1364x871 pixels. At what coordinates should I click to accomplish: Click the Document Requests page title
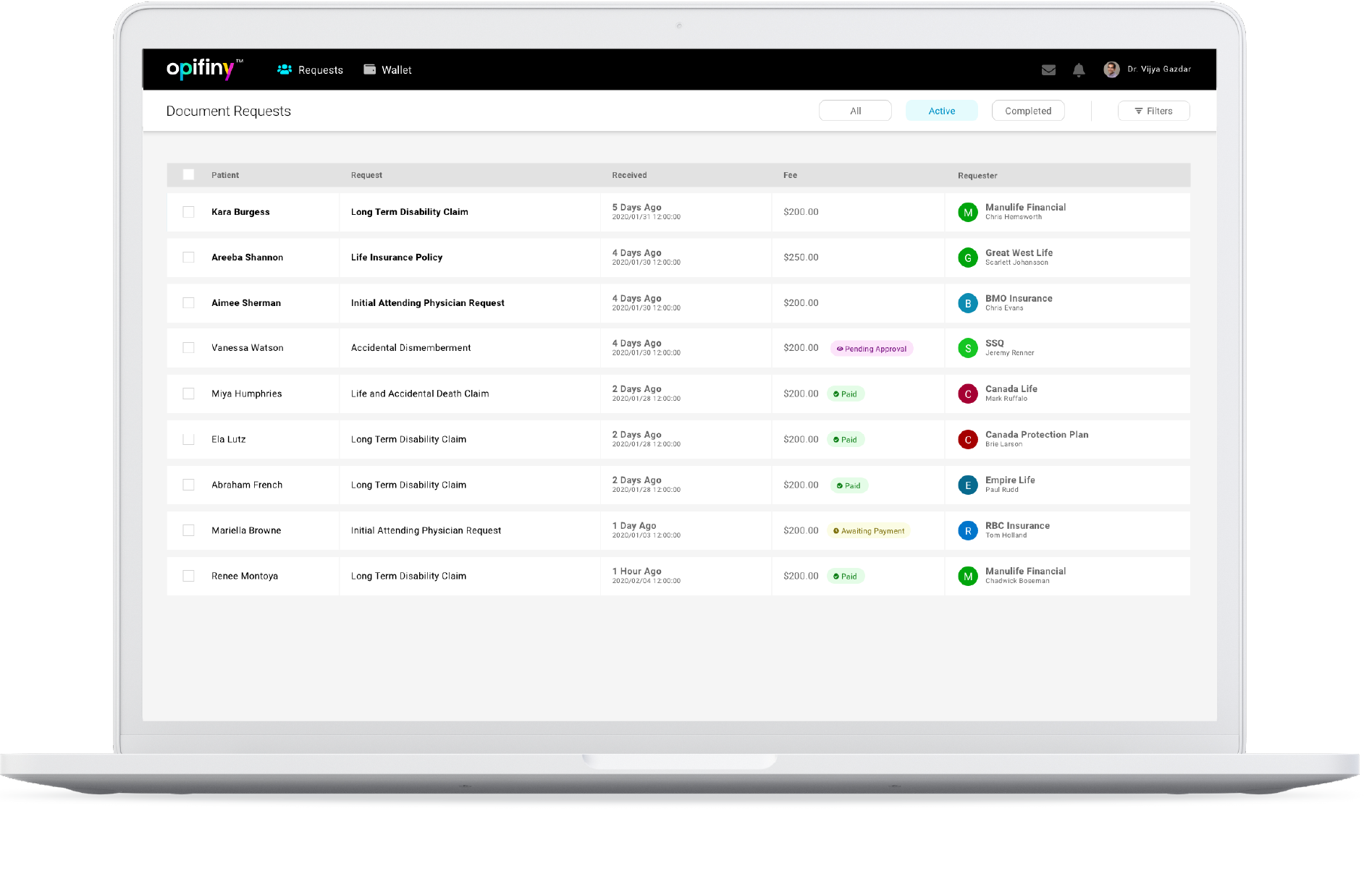pyautogui.click(x=229, y=111)
